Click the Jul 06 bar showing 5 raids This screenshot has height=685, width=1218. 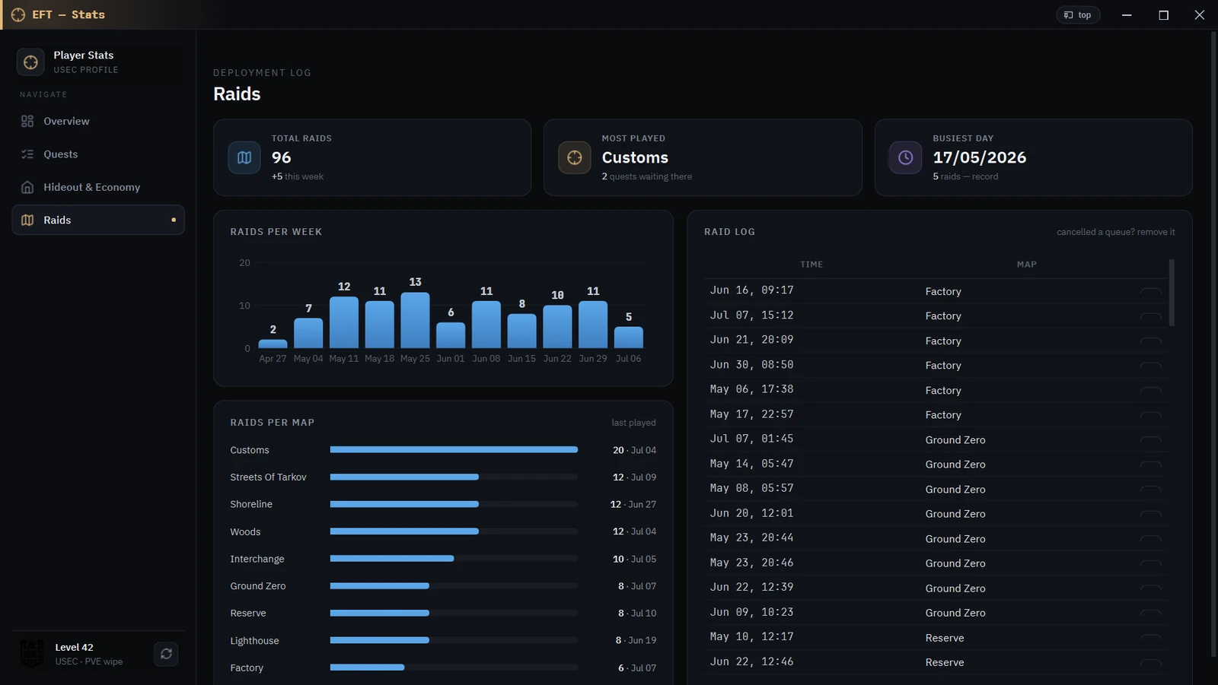point(628,338)
